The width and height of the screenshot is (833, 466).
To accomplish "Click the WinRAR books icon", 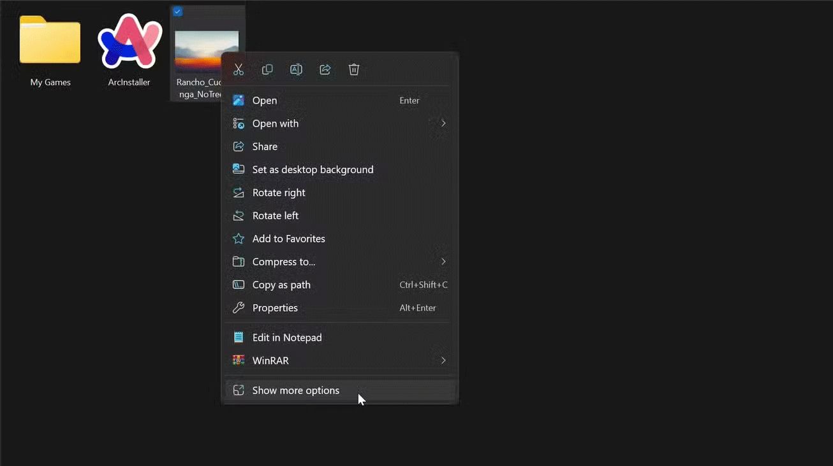I will (239, 360).
